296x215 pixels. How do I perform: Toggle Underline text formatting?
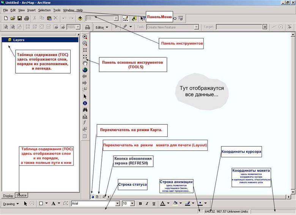click(x=154, y=204)
